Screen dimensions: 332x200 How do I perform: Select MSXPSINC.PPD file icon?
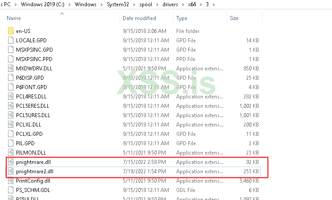[x=11, y=59]
